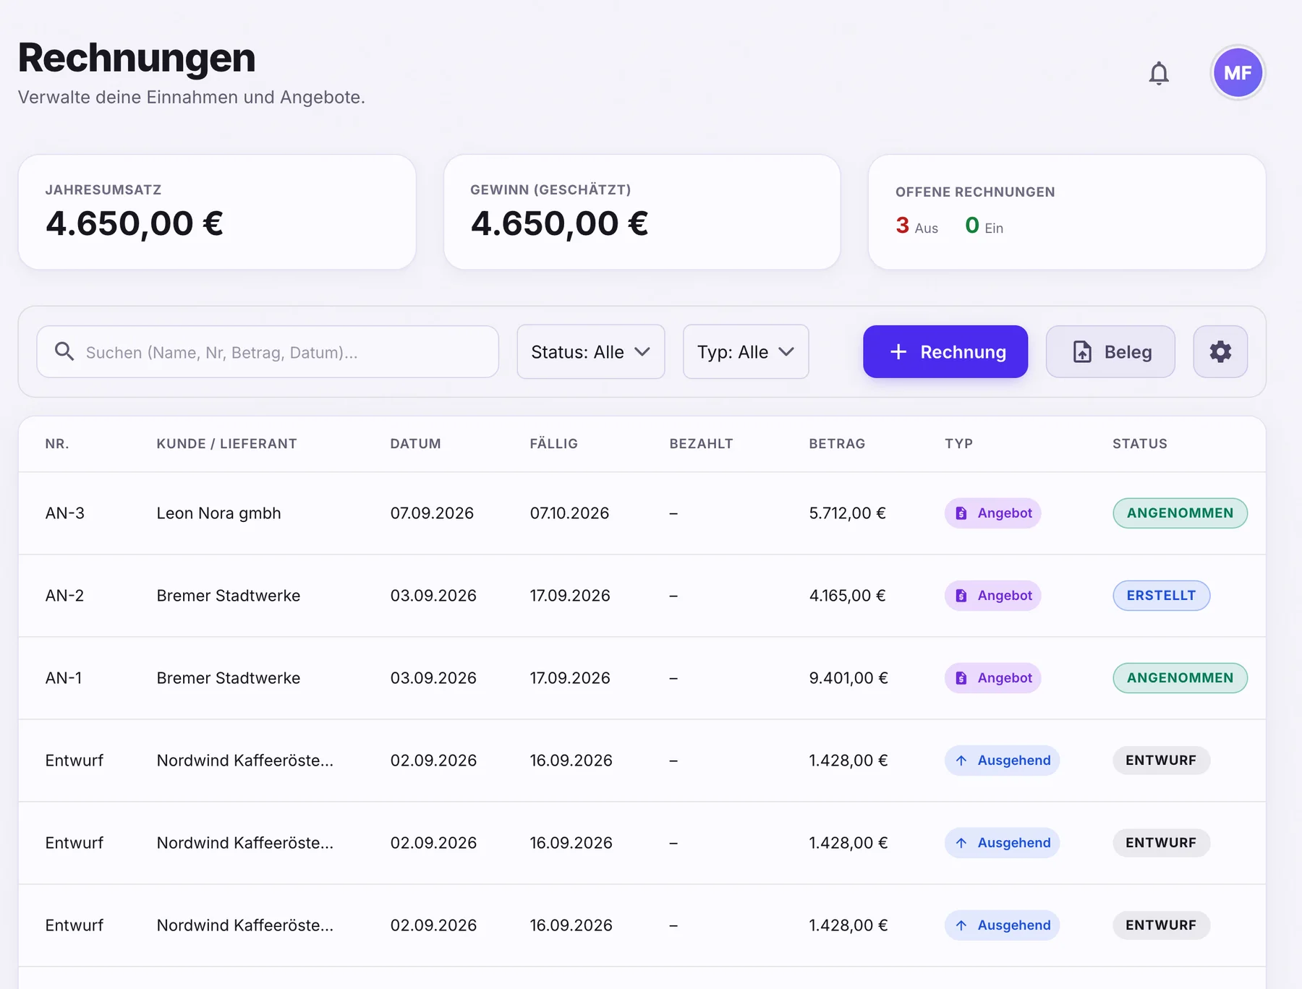
Task: Click the search magnifier icon
Action: tap(64, 351)
